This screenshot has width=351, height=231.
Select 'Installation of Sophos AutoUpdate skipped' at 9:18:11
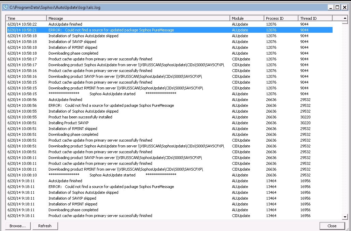[x=170, y=192]
